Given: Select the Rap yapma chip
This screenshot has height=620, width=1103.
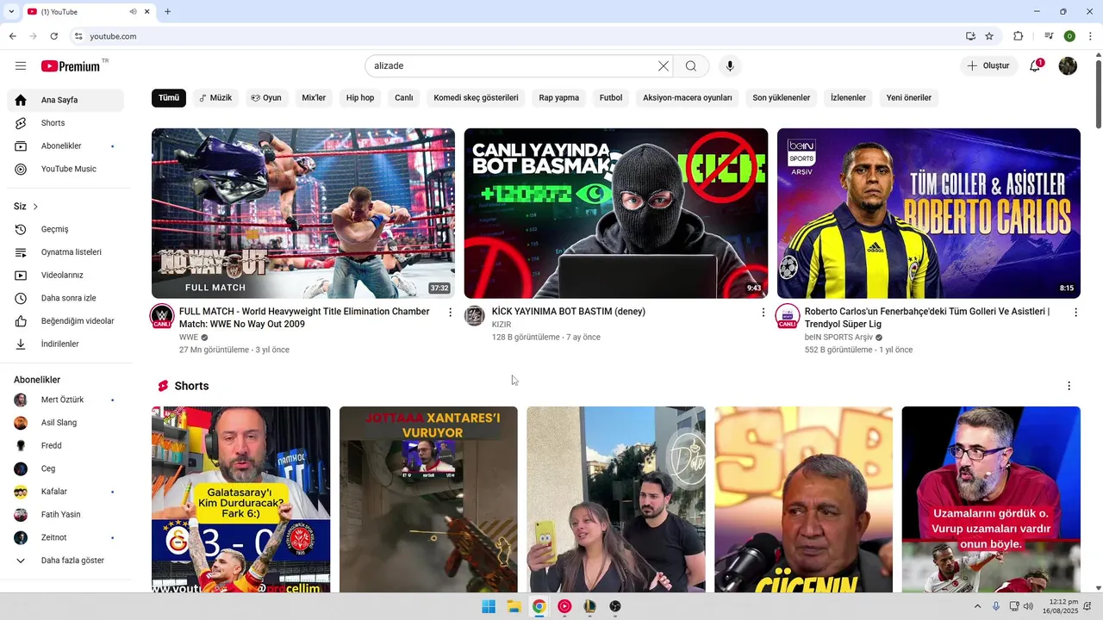Looking at the screenshot, I should click(x=559, y=98).
